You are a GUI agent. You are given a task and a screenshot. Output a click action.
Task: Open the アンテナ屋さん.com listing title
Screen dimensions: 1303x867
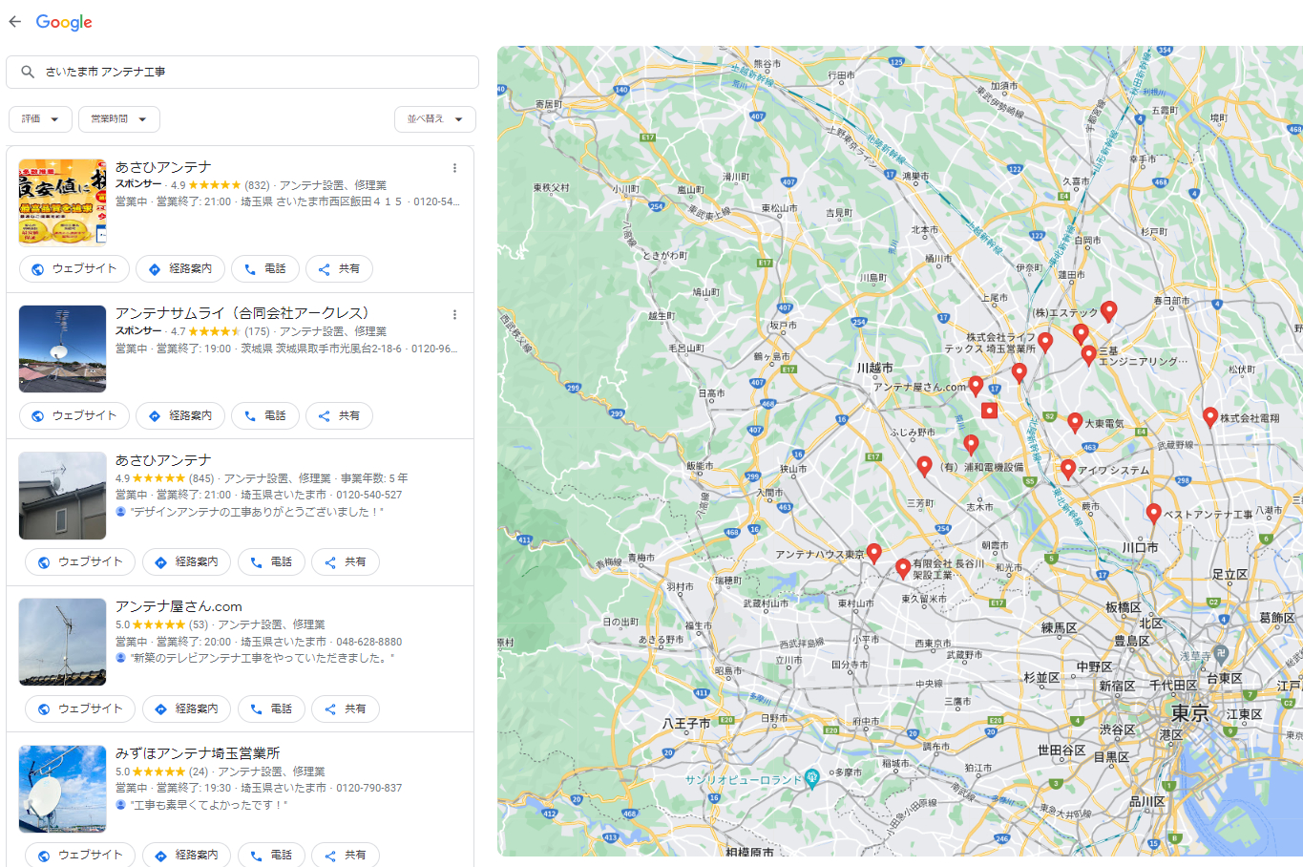(x=179, y=606)
